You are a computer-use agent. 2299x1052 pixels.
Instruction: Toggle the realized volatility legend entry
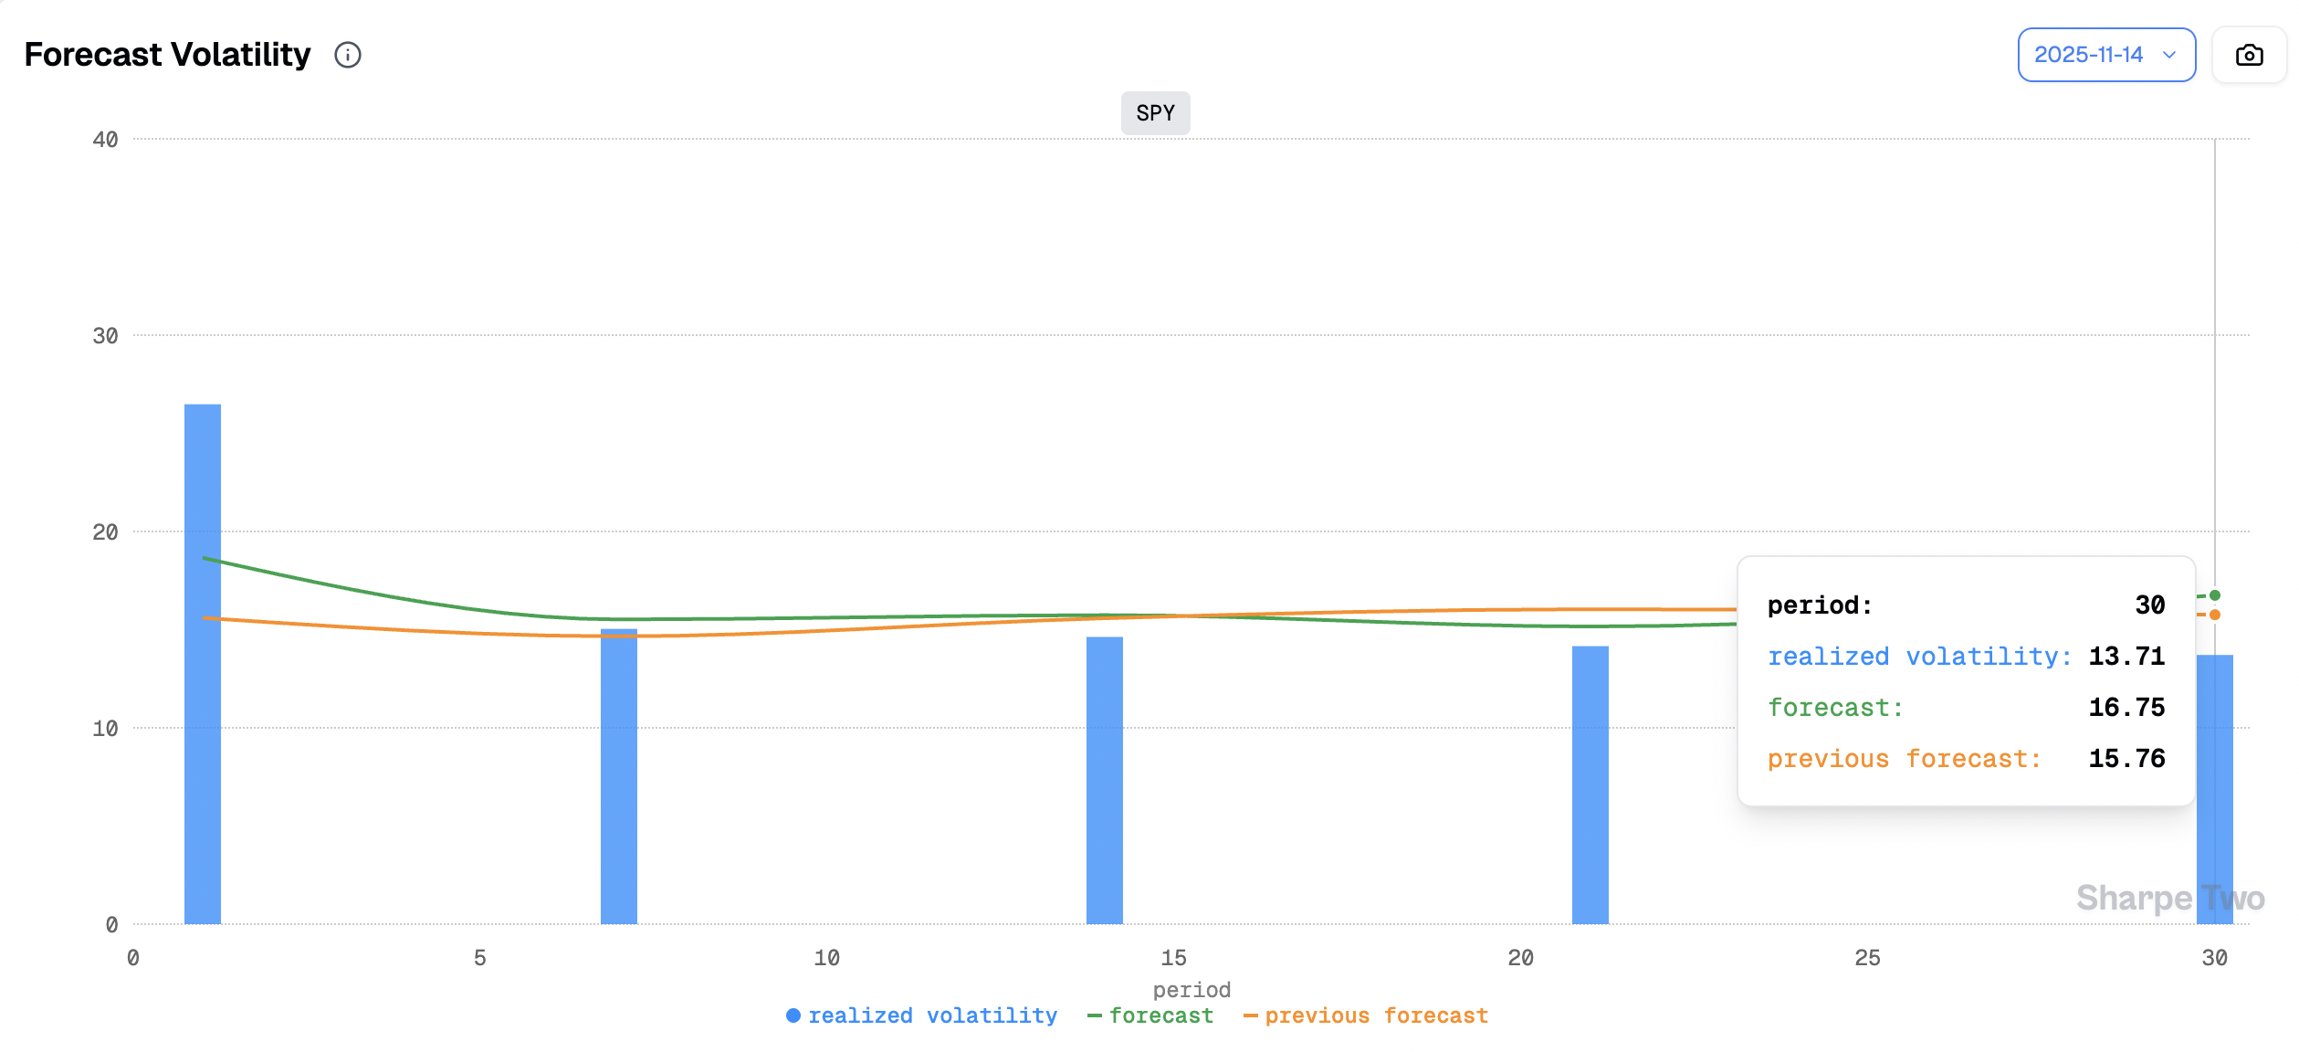click(921, 1015)
